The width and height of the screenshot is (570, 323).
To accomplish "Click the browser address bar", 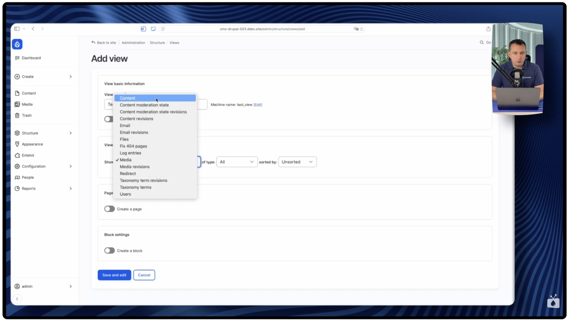I will click(262, 29).
